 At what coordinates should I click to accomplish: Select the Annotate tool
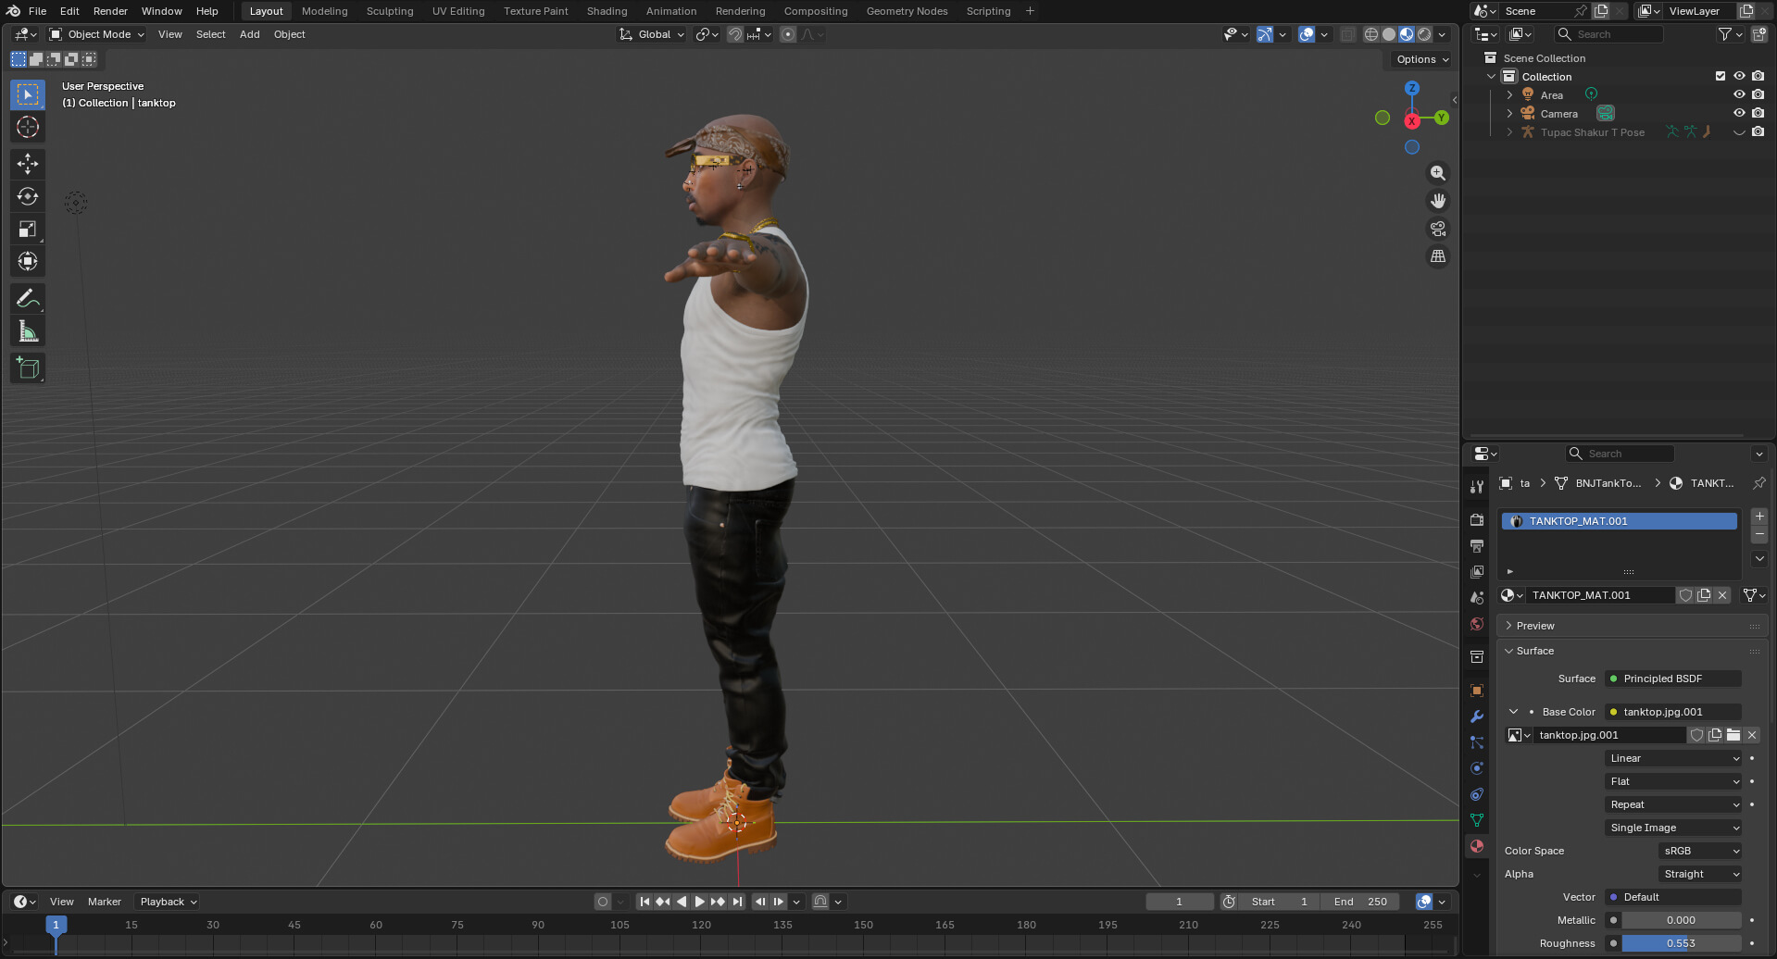[x=28, y=299]
